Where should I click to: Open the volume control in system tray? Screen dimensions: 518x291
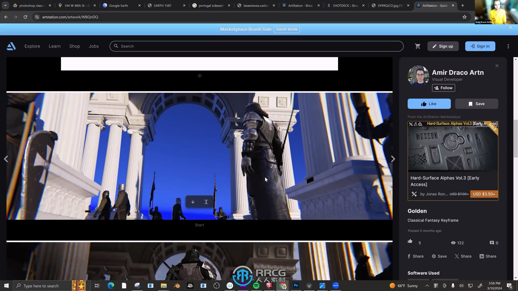(462, 286)
